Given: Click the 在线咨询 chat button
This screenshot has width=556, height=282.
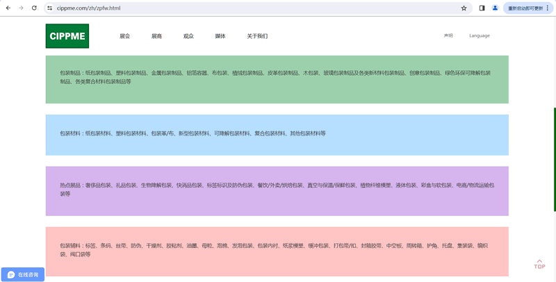Looking at the screenshot, I should pos(23,274).
